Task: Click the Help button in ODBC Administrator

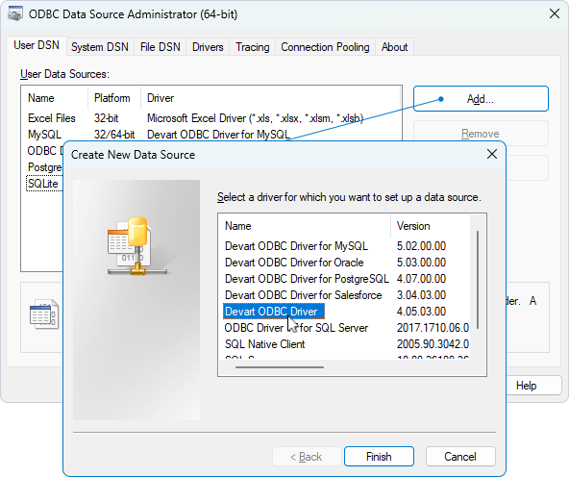Action: tap(533, 386)
